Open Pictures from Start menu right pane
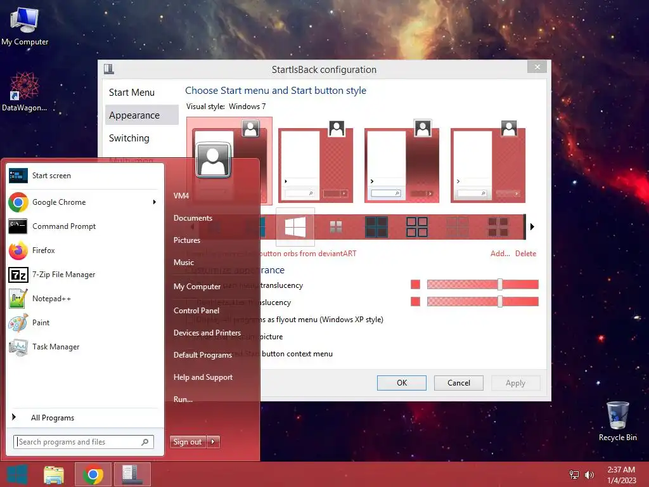Image resolution: width=649 pixels, height=487 pixels. pos(187,240)
